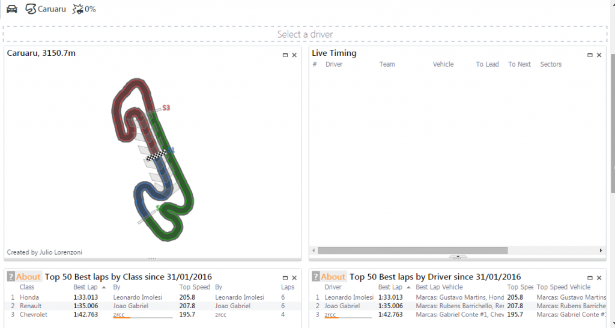Click the Sectors column header in Live Timing
The image size is (615, 328).
click(x=551, y=64)
